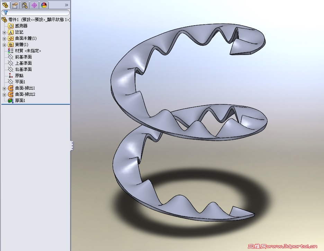Expand the 註記 annotations node
This screenshot has width=324, height=251.
tap(4, 32)
